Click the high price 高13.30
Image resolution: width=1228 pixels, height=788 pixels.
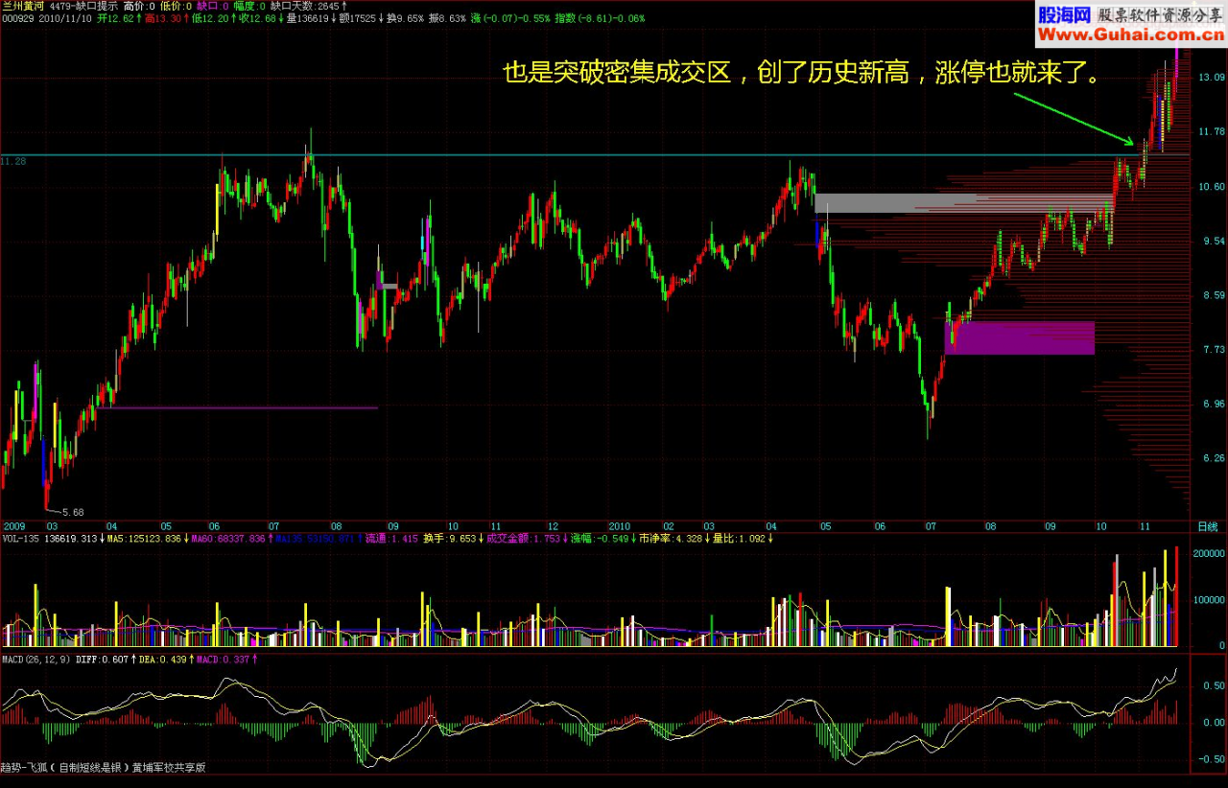165,18
